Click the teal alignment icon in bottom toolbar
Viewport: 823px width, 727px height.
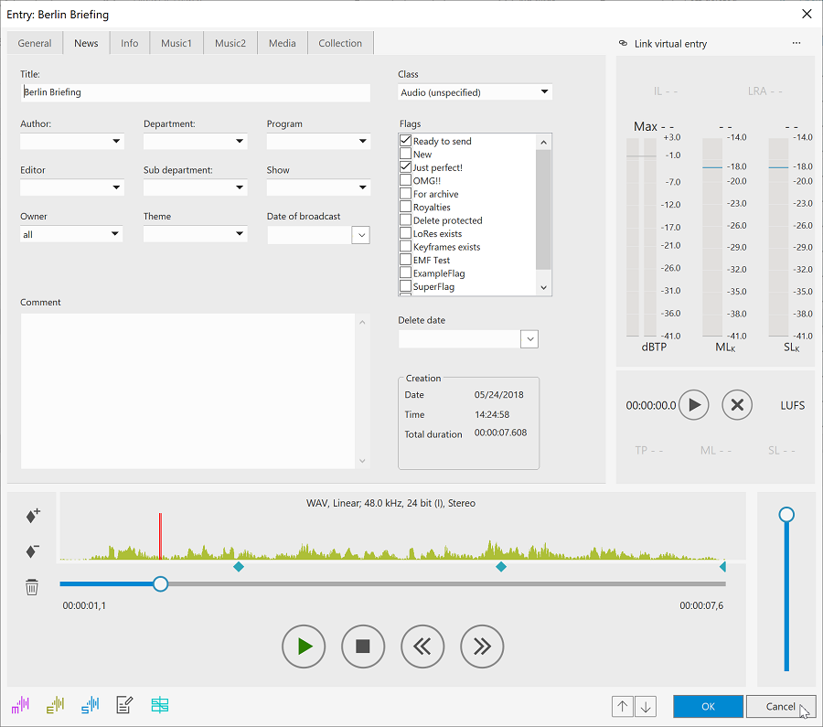[160, 705]
